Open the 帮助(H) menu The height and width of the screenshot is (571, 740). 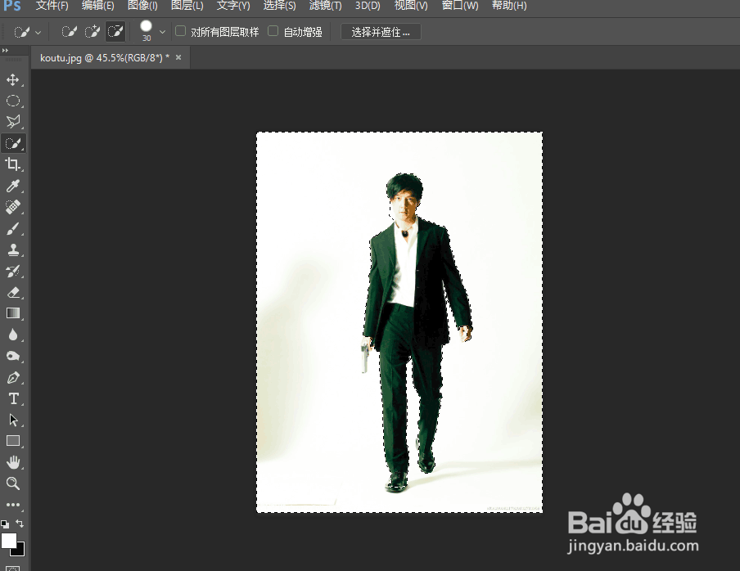click(x=509, y=6)
